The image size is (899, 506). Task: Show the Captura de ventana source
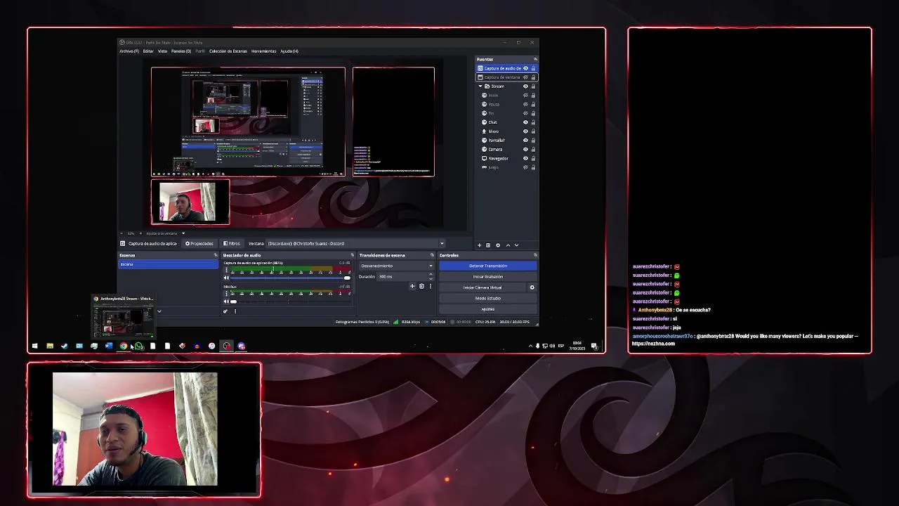click(x=525, y=77)
